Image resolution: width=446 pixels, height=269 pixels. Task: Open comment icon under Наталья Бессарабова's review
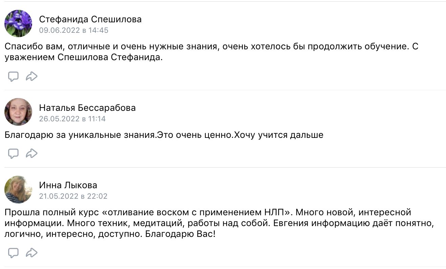click(13, 154)
